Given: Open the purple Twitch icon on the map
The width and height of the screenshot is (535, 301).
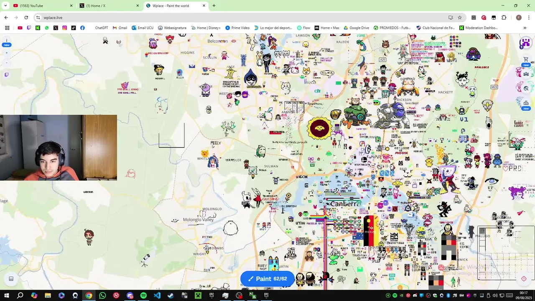Looking at the screenshot, I should (x=6, y=75).
